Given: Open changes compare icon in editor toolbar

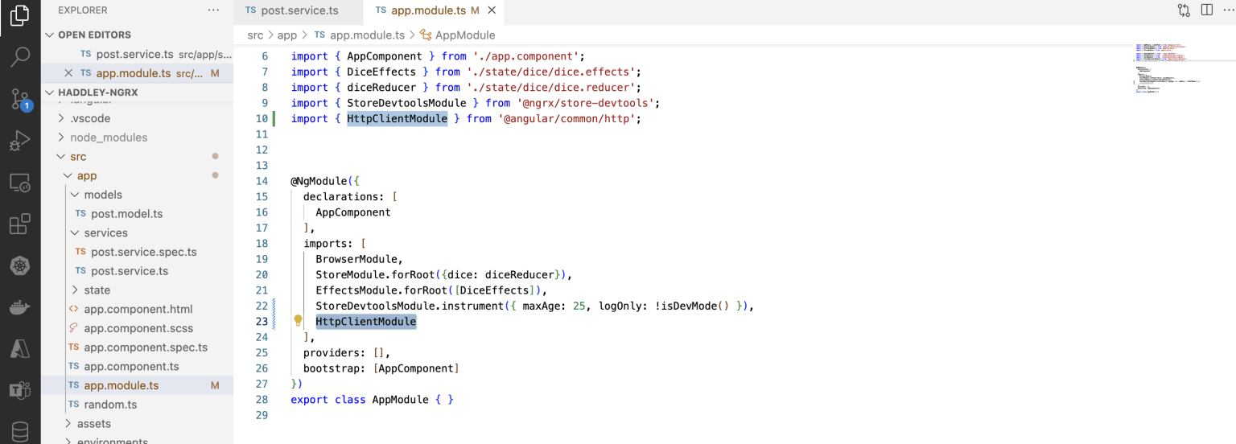Looking at the screenshot, I should tap(1184, 10).
